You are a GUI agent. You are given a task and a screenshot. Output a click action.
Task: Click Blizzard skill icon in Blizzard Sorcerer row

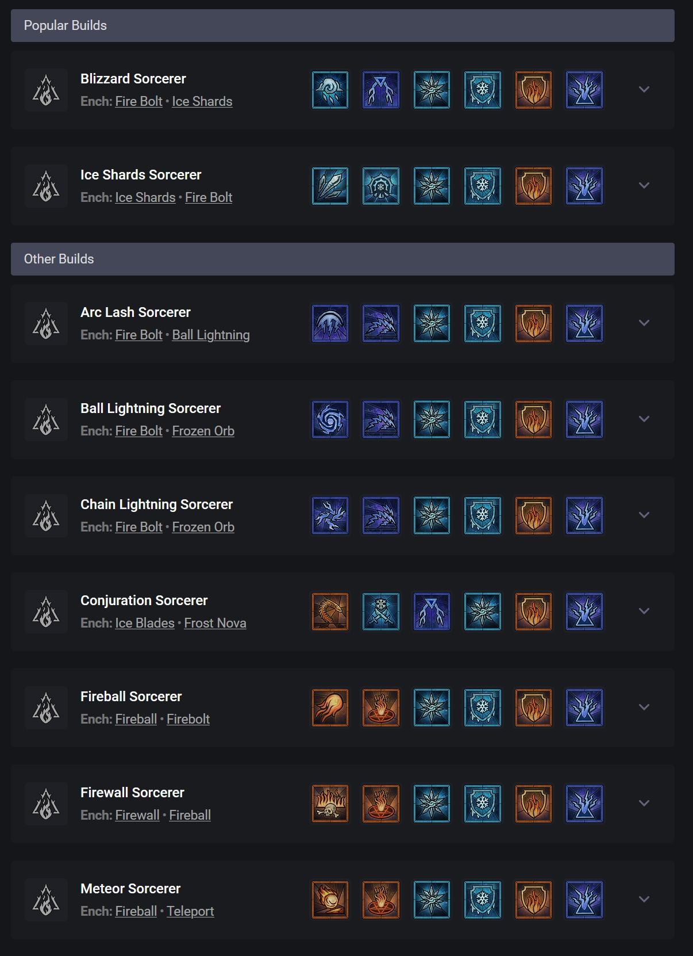click(x=330, y=90)
